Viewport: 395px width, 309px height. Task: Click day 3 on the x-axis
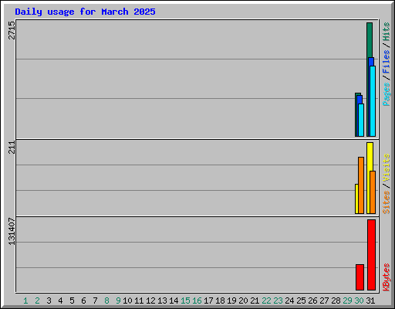click(49, 301)
